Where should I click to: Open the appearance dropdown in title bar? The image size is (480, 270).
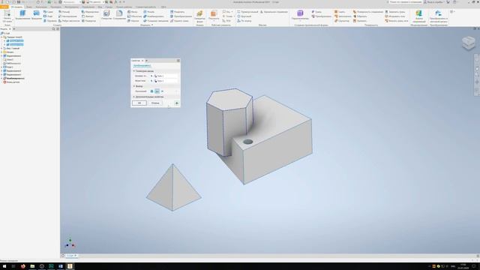point(95,1)
